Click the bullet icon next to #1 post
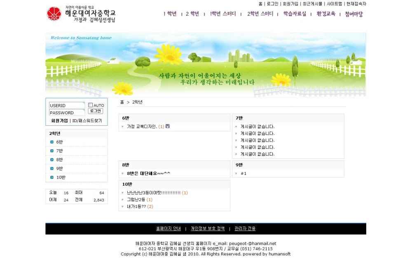Image resolution: width=412 pixels, height=269 pixels. pos(236,173)
